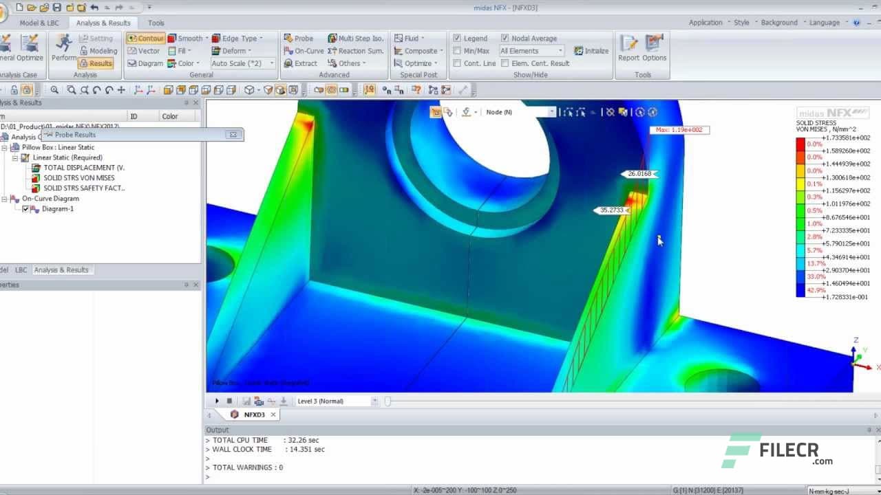The width and height of the screenshot is (881, 495).
Task: Enable the Min/Max checkbox
Action: (x=458, y=50)
